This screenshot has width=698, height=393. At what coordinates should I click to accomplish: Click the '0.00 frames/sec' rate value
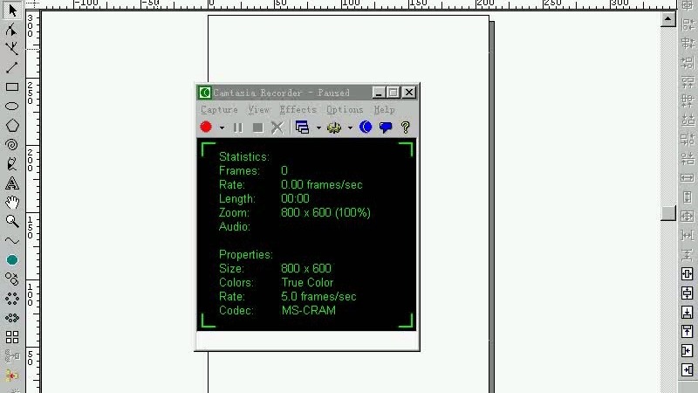321,184
